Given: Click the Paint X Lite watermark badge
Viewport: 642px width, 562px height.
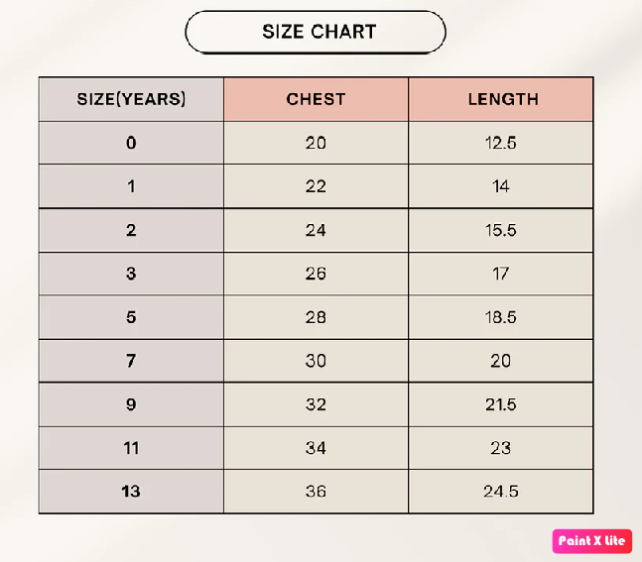Looking at the screenshot, I should 591,540.
